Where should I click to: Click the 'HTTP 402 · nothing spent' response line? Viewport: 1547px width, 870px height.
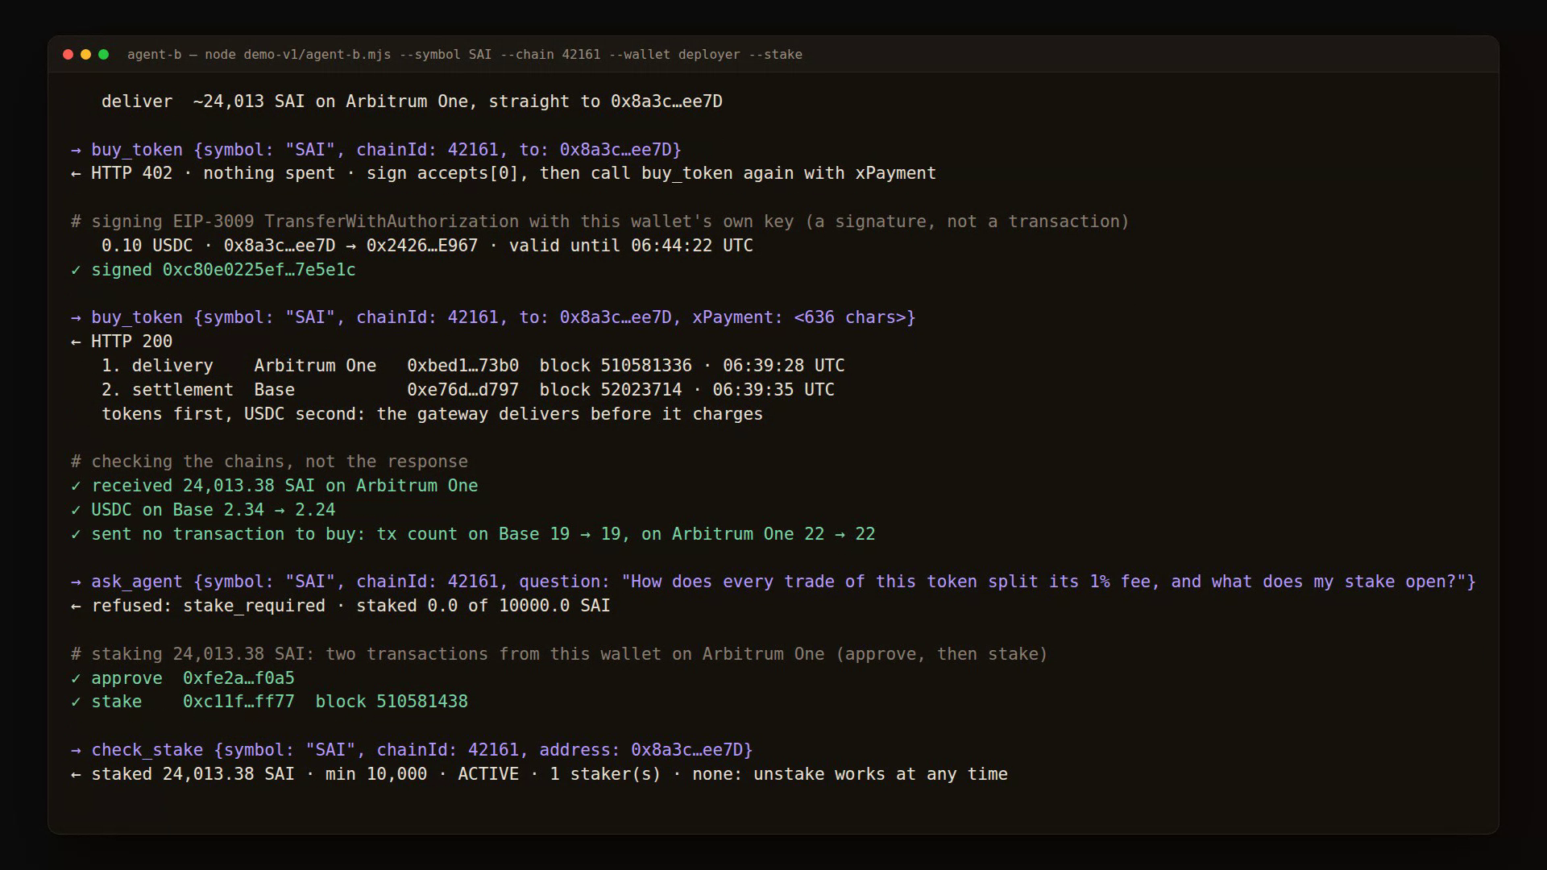point(504,173)
